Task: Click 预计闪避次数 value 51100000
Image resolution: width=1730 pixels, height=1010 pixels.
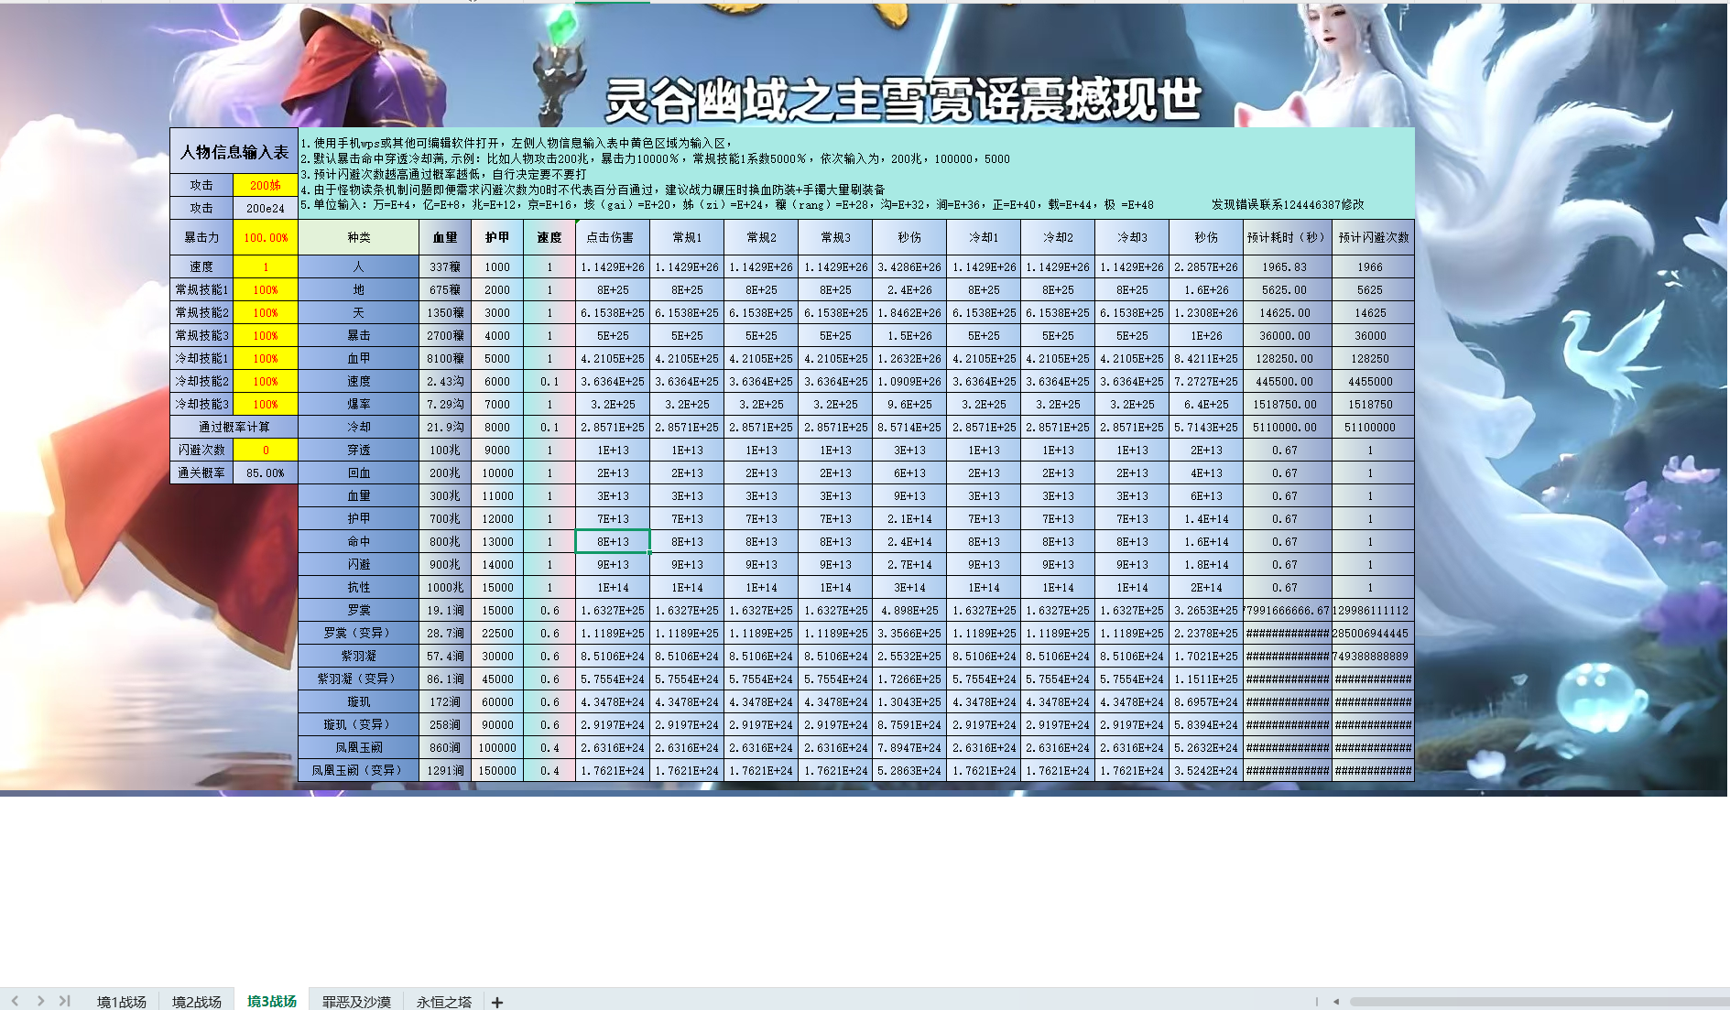Action: 1373,427
